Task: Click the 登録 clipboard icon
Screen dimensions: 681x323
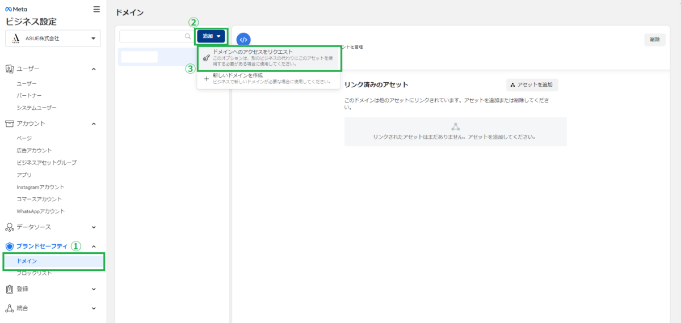Action: click(x=9, y=288)
